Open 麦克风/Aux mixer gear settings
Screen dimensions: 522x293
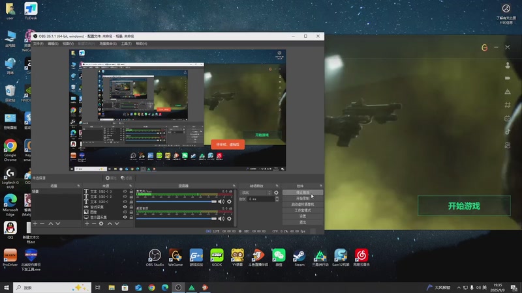pos(229,202)
